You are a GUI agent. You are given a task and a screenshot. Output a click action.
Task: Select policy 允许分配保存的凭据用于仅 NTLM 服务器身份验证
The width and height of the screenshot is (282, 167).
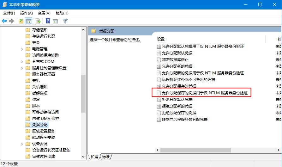click(205, 93)
